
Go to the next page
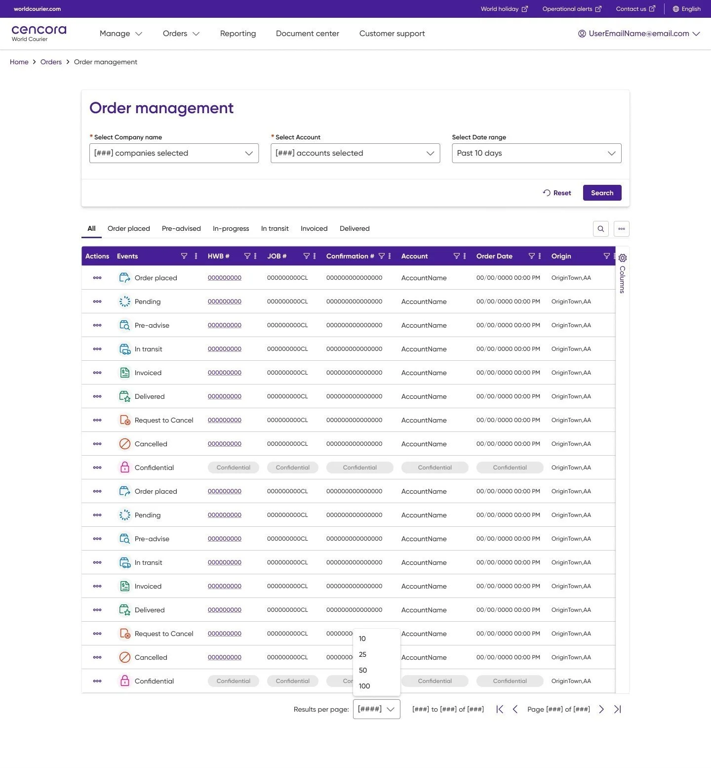point(601,709)
